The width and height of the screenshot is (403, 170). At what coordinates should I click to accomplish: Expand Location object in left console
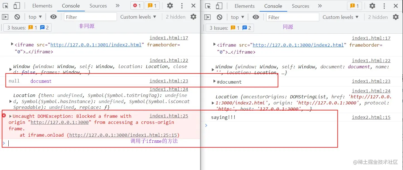coord(11,101)
